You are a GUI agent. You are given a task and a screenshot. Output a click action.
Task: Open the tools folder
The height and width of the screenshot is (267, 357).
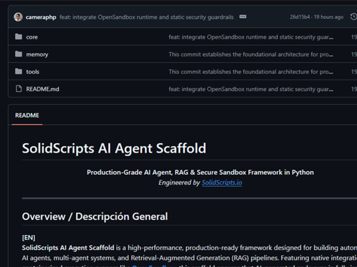pyautogui.click(x=32, y=72)
